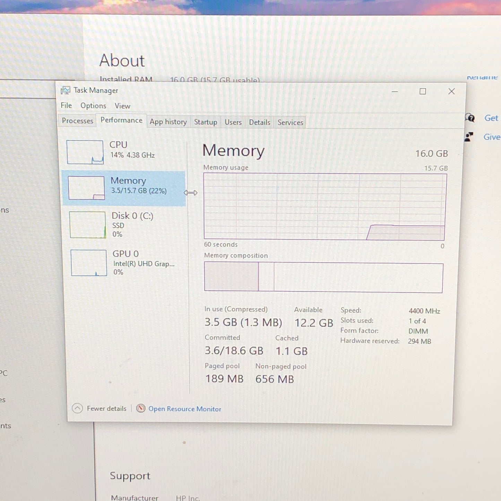Click the About heading in Settings window

coord(122,60)
